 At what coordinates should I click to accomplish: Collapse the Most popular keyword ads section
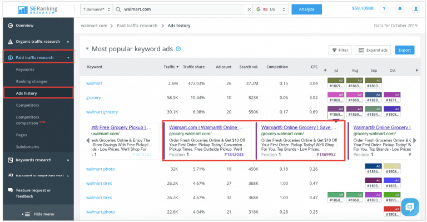(87, 49)
